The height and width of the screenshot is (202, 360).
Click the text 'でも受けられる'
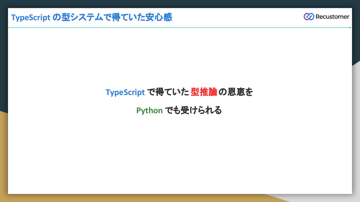(193, 110)
